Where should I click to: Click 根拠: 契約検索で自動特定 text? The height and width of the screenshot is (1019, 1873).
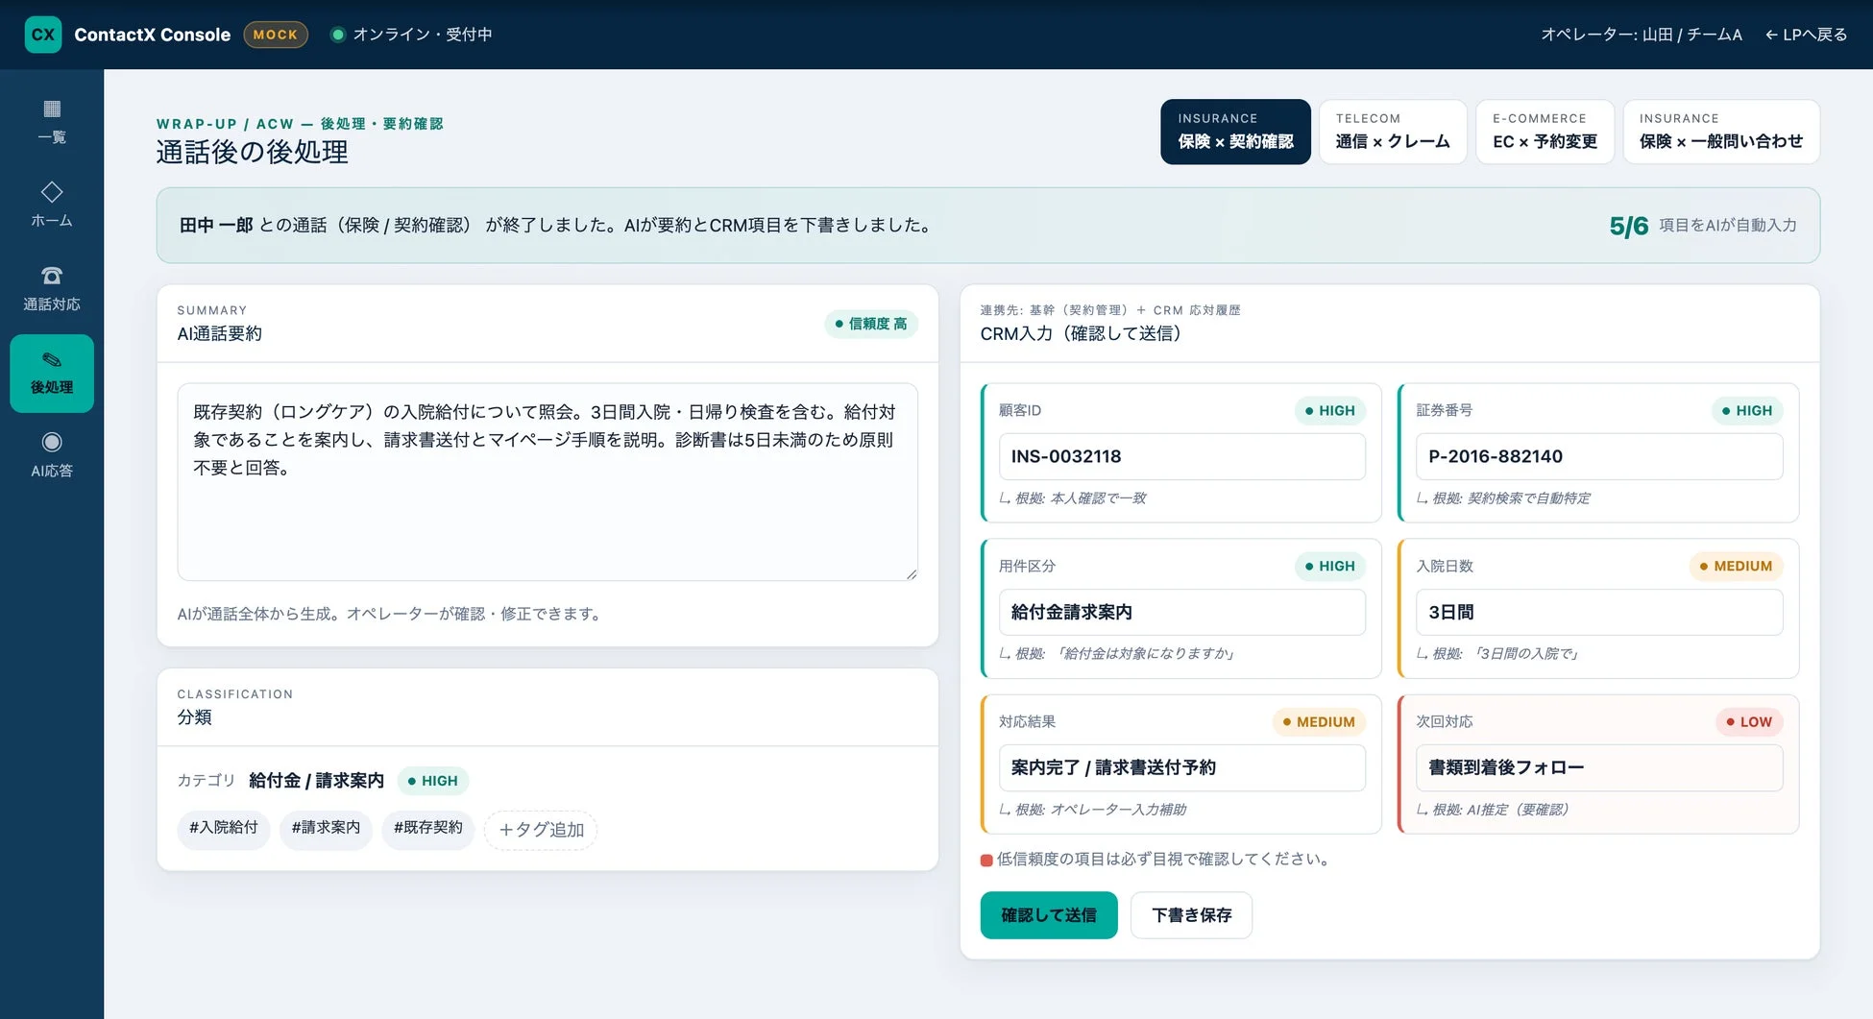point(1511,497)
